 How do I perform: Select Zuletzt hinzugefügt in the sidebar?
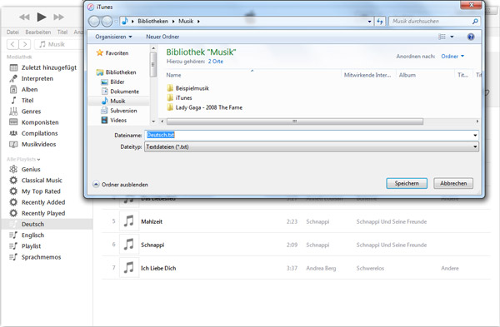coord(49,67)
